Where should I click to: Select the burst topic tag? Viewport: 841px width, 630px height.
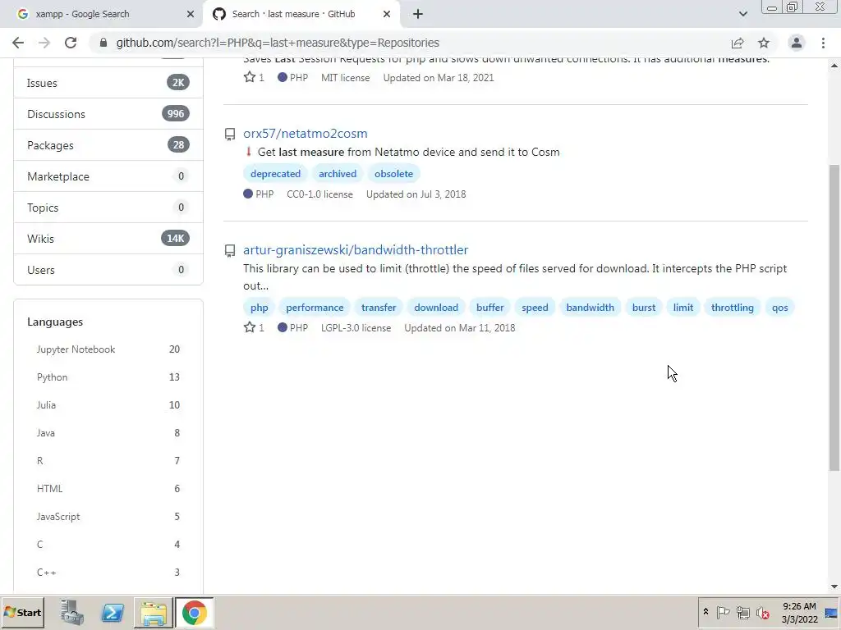point(644,308)
